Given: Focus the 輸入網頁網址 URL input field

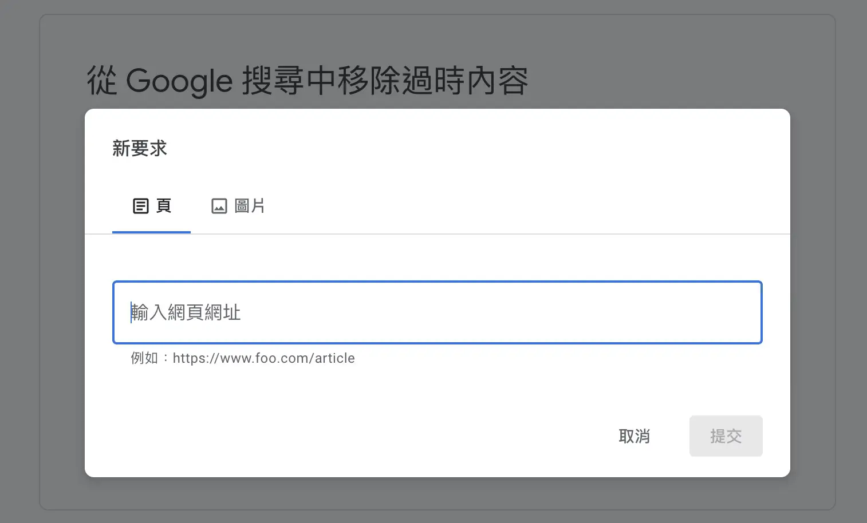Looking at the screenshot, I should [x=438, y=312].
